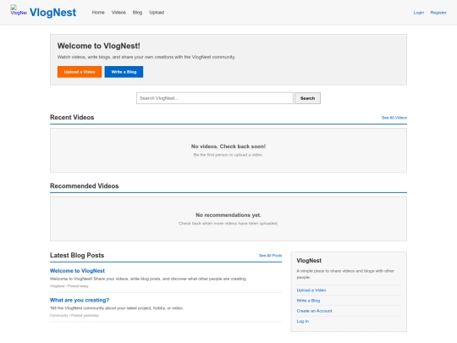This screenshot has height=343, width=457.
Task: Click 'Be the first person to upload a video' text
Action: pos(228,155)
